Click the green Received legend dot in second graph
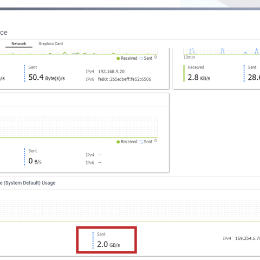The image size is (260, 260). coord(118,142)
